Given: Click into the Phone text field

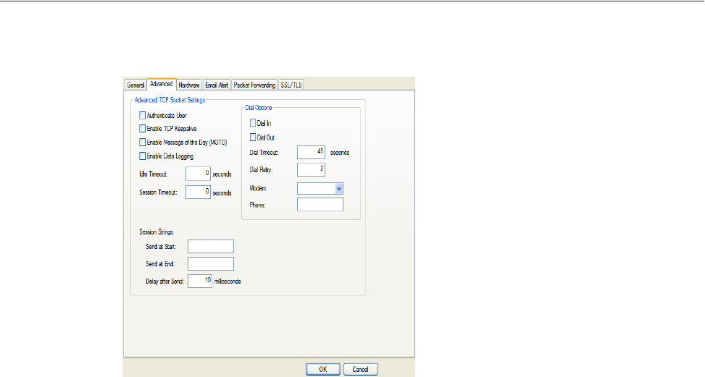Looking at the screenshot, I should click(x=320, y=205).
